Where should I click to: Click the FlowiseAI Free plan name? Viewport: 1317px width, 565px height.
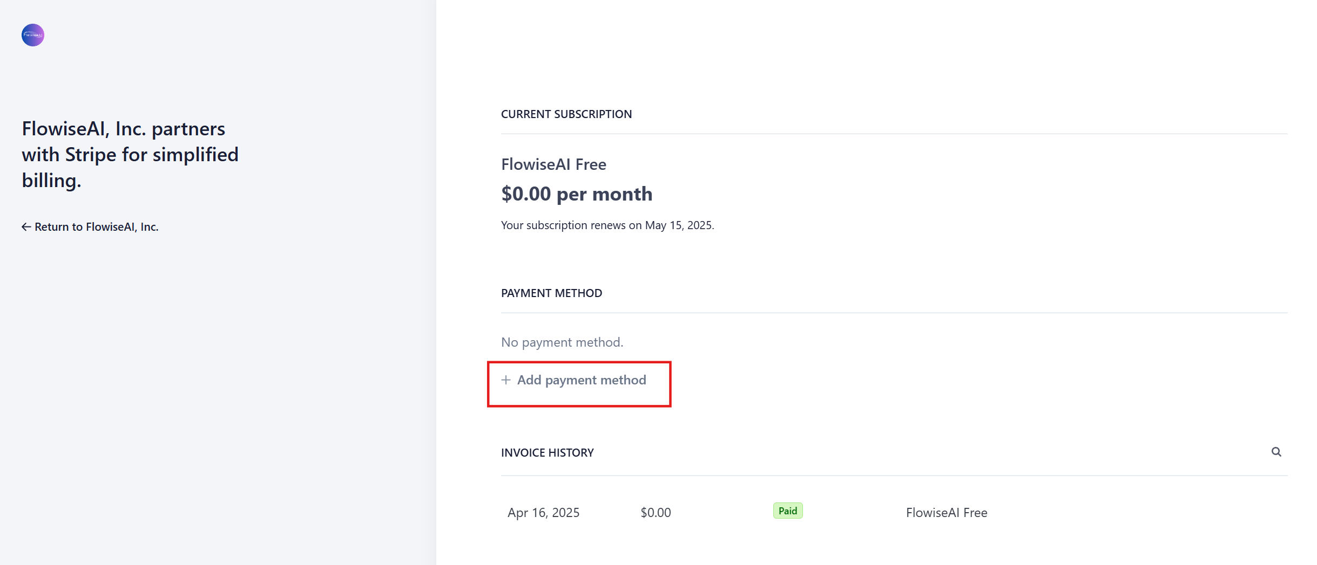click(x=553, y=164)
